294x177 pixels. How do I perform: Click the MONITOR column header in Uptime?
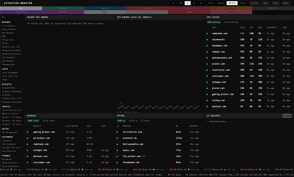point(127,126)
